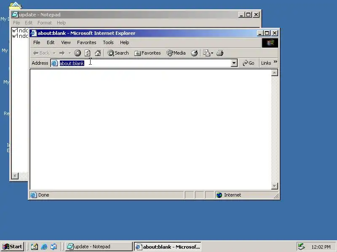Open the Favorites pane toolbar button
This screenshot has height=252, width=337.
147,53
